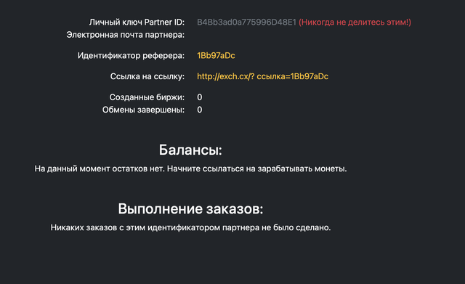Viewport: 465px width, 284px height.
Task: Click the zero value beside 'Созданные биржи'
Action: click(x=200, y=97)
